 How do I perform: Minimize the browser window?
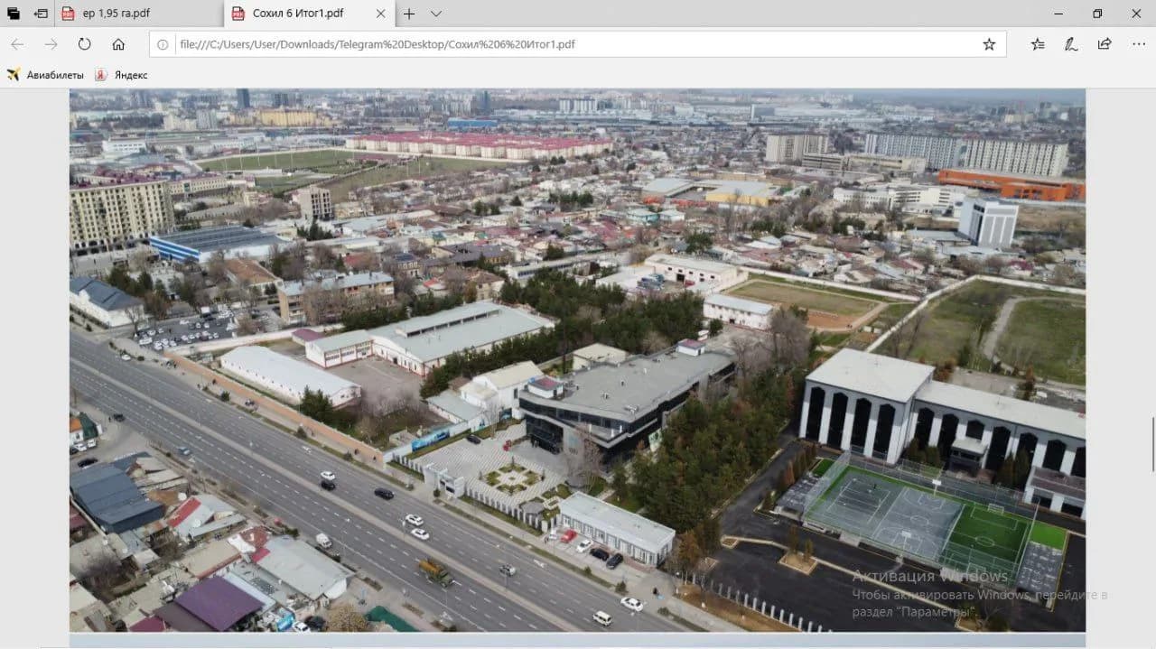[1058, 14]
